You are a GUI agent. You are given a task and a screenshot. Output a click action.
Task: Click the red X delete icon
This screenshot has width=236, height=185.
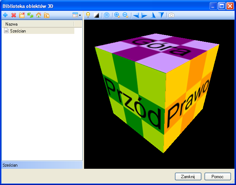[x=14, y=15]
